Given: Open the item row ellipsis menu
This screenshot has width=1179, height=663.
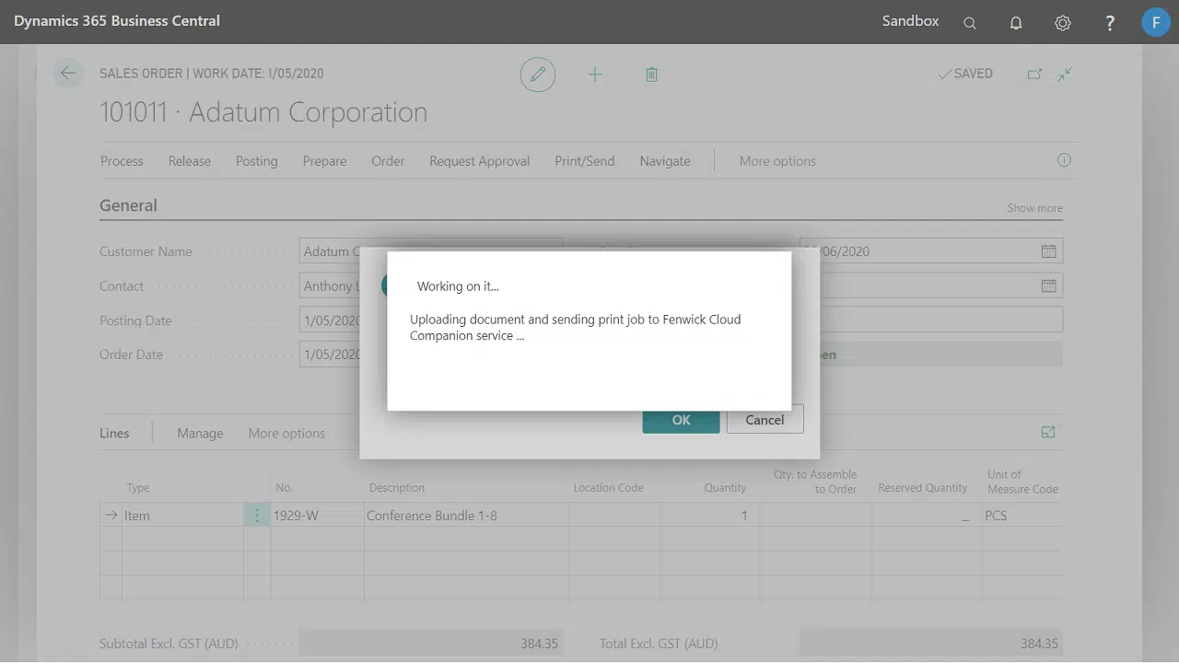Looking at the screenshot, I should (257, 515).
